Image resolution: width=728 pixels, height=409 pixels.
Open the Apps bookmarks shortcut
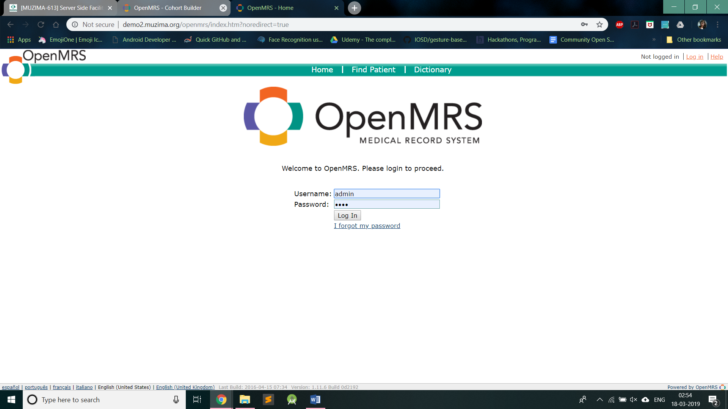coord(19,40)
